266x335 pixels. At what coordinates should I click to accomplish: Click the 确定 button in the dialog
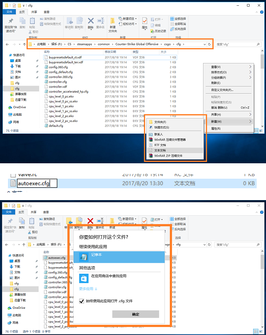pos(136,314)
